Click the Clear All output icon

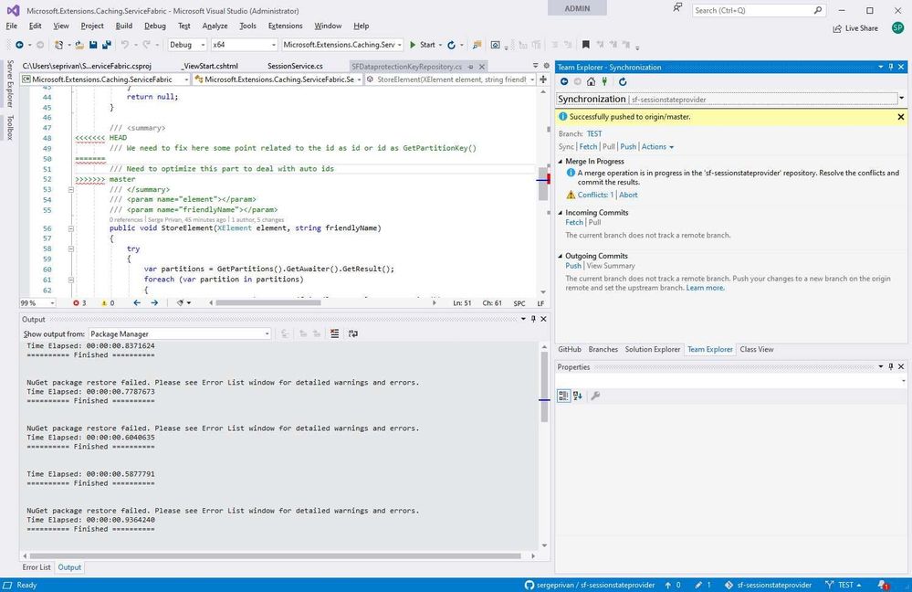click(x=334, y=333)
